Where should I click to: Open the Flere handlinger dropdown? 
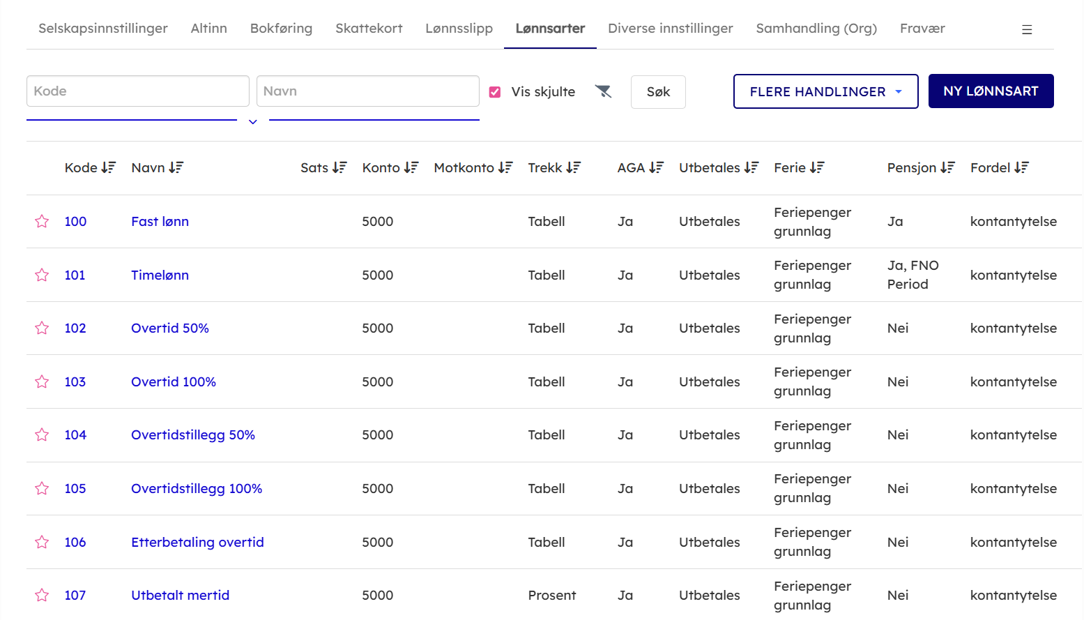pyautogui.click(x=825, y=91)
